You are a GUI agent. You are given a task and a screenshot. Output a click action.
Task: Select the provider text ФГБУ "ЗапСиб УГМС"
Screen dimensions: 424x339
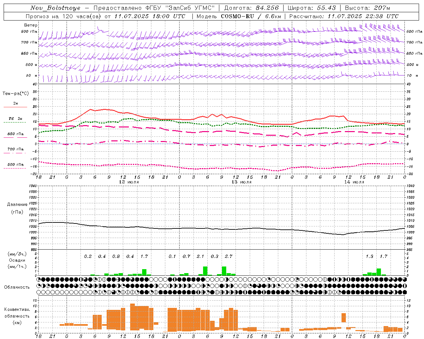pyautogui.click(x=180, y=8)
